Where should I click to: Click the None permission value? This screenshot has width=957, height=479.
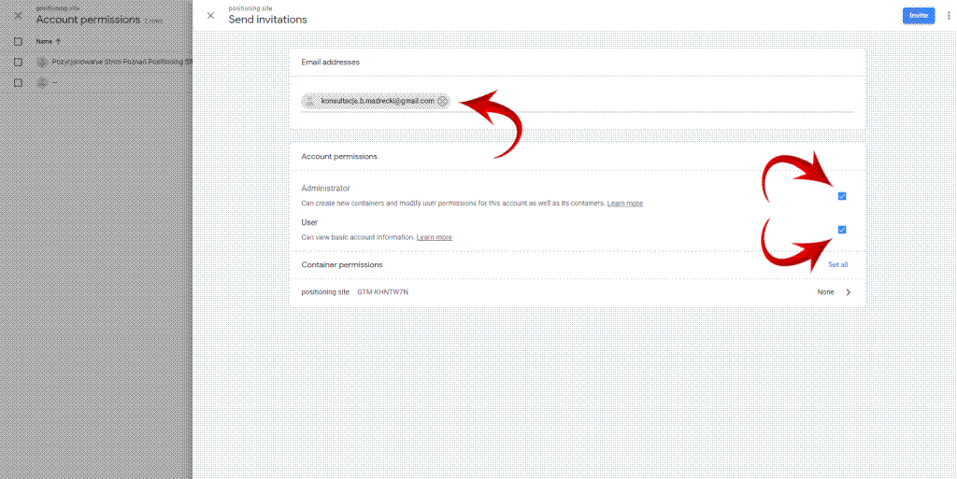[x=826, y=292]
